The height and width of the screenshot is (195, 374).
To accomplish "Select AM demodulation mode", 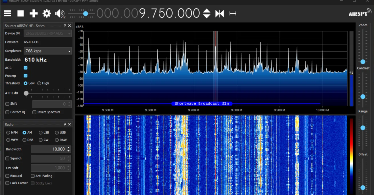I will pyautogui.click(x=24, y=133).
